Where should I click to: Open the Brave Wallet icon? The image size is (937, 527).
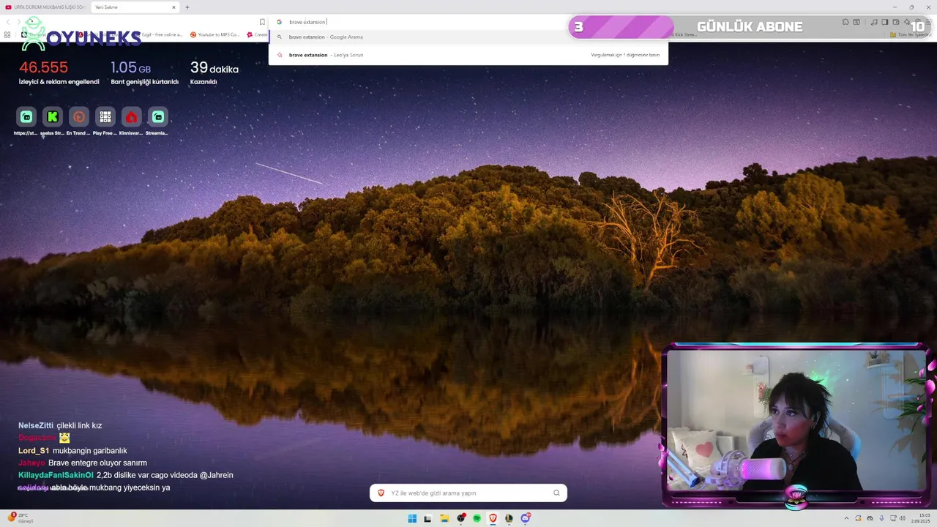click(896, 22)
